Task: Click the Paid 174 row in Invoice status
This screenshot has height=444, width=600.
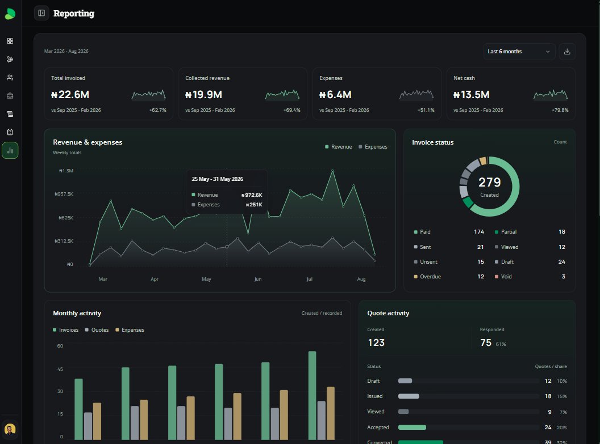Action: coord(449,232)
